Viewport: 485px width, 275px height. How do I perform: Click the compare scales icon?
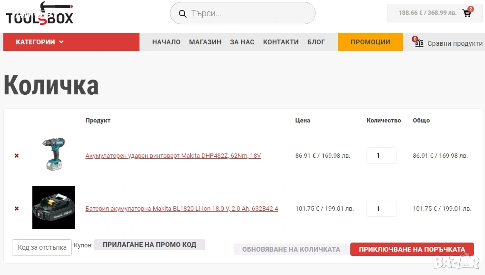[x=419, y=43]
